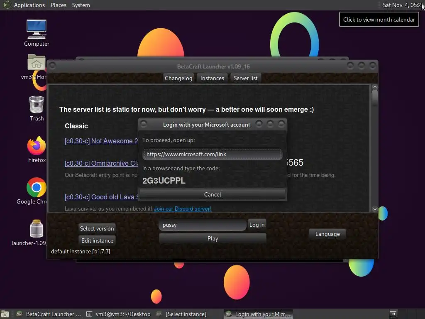Switch to Select instance taskbar entry

coord(182,314)
